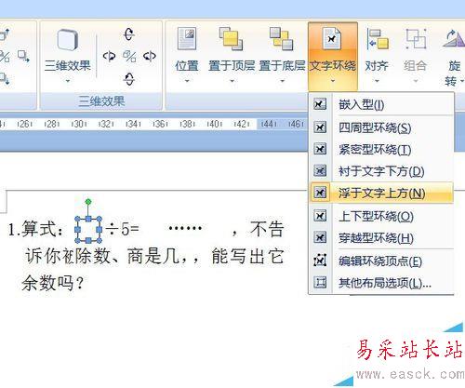The image size is (465, 388).
Task: Click the 置于顶层 bring to front icon
Action: pos(231,39)
